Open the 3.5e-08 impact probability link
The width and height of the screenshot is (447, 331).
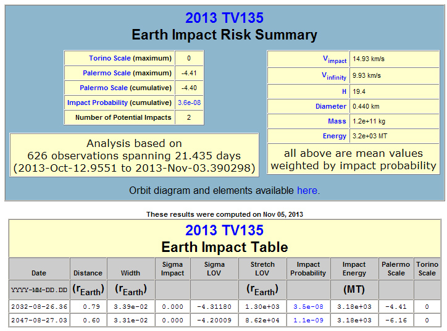308,307
